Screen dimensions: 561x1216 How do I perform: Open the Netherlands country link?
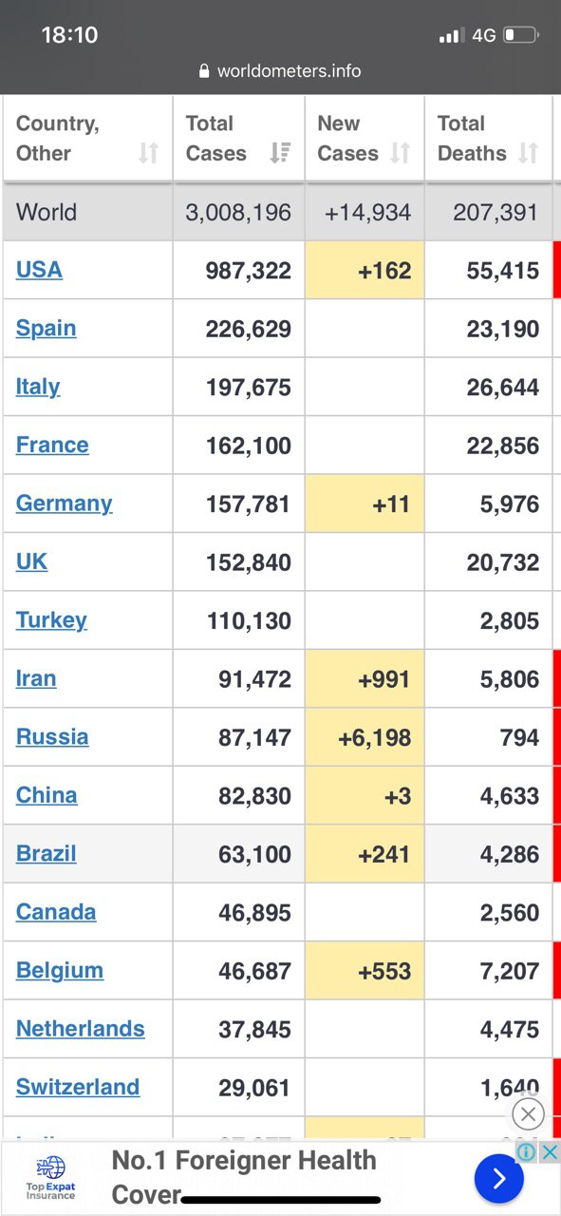(81, 1029)
